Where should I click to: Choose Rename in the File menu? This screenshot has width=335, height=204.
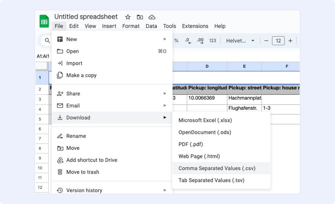point(112,136)
